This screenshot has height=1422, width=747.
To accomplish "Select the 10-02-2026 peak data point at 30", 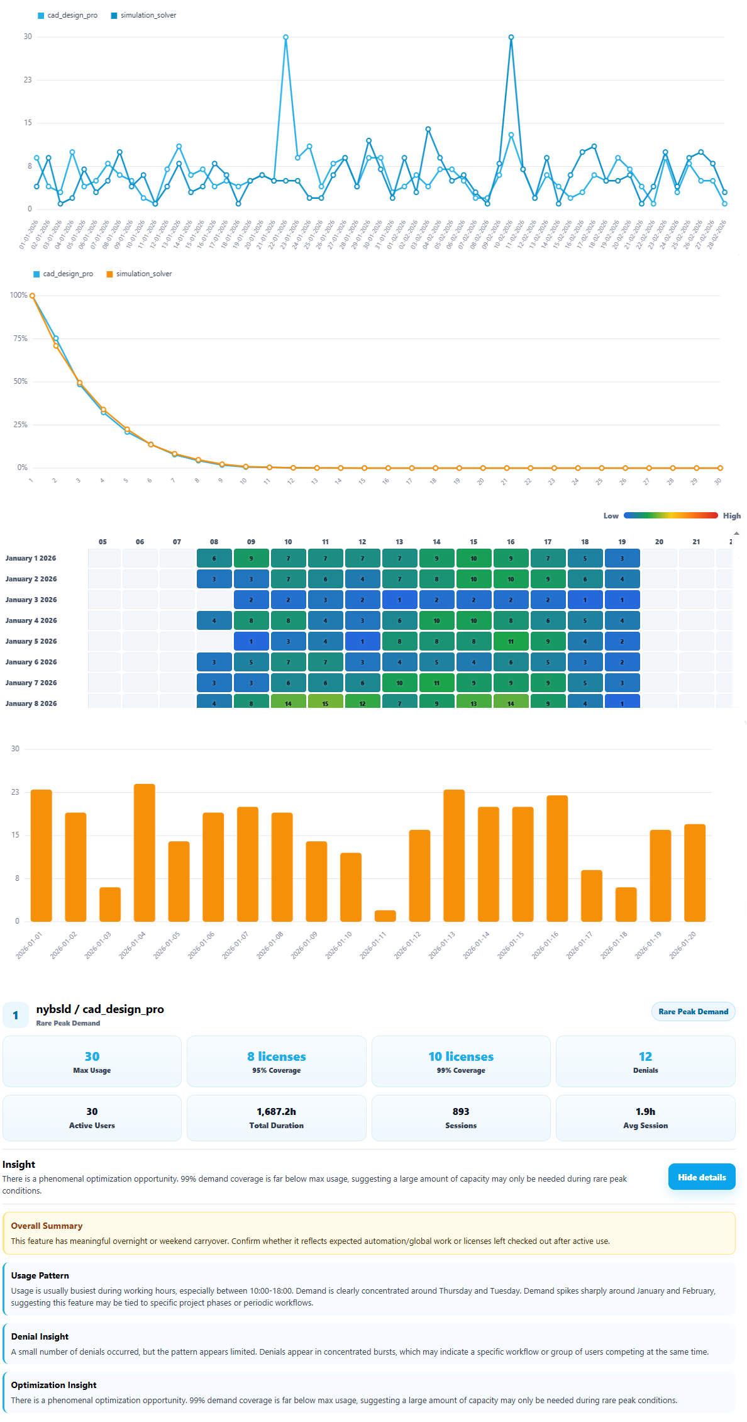I will point(511,37).
